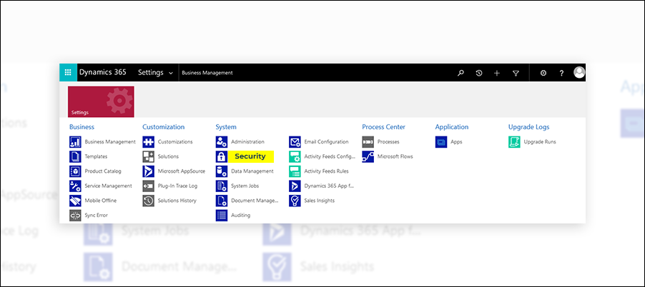The width and height of the screenshot is (645, 287).
Task: Click the Templates icon
Action: click(x=75, y=157)
